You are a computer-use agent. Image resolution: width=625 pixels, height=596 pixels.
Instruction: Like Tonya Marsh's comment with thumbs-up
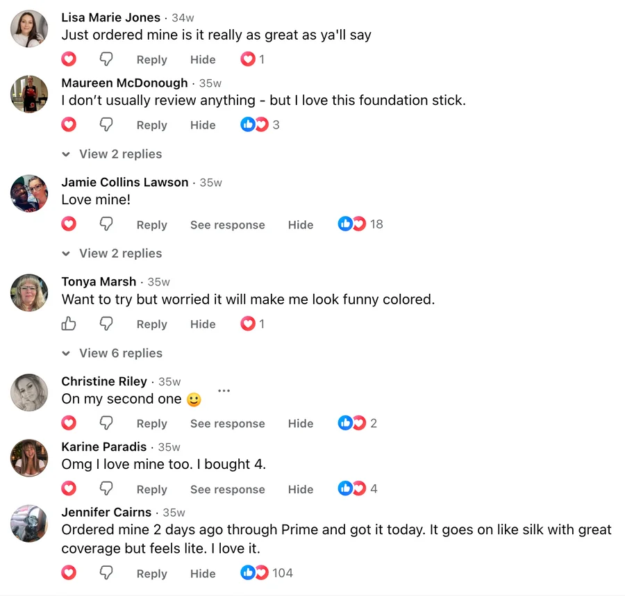69,324
